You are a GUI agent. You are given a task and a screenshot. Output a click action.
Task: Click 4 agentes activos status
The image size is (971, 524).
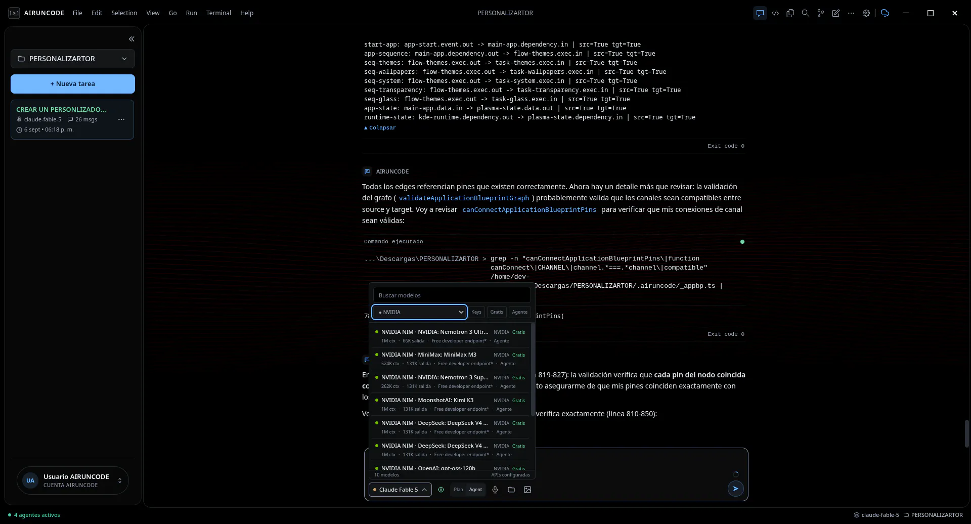[34, 515]
